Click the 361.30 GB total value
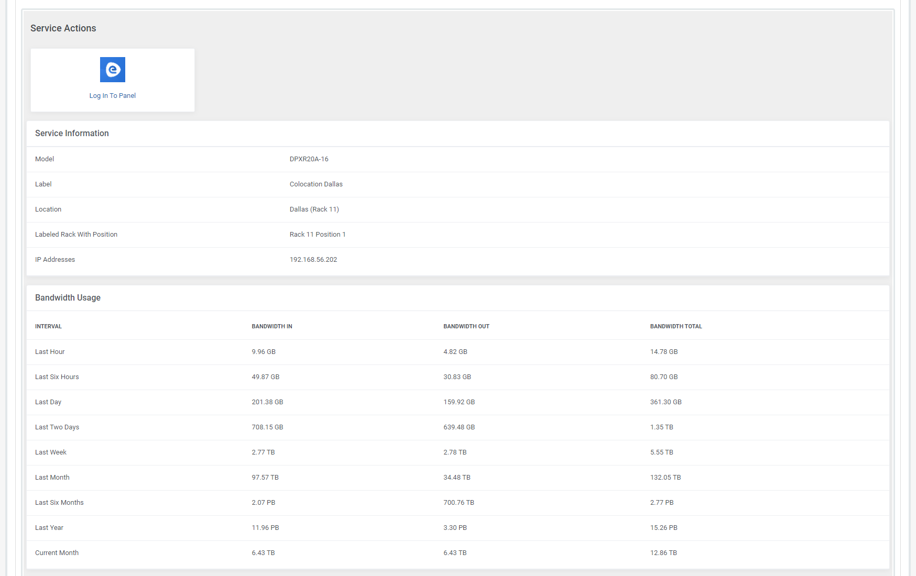The height and width of the screenshot is (576, 916). coord(666,402)
